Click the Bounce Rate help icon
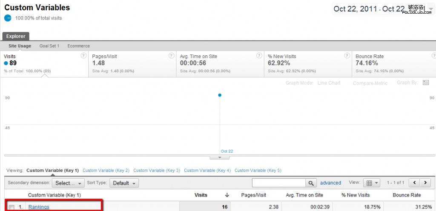Image resolution: width=436 pixels, height=211 pixels. click(x=433, y=56)
